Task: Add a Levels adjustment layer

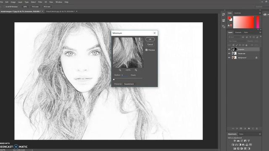Action: tap(238, 141)
